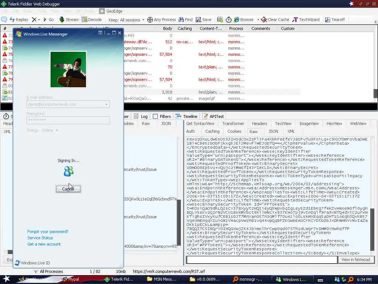Open the Service Status link
The height and width of the screenshot is (284, 378).
[40, 238]
